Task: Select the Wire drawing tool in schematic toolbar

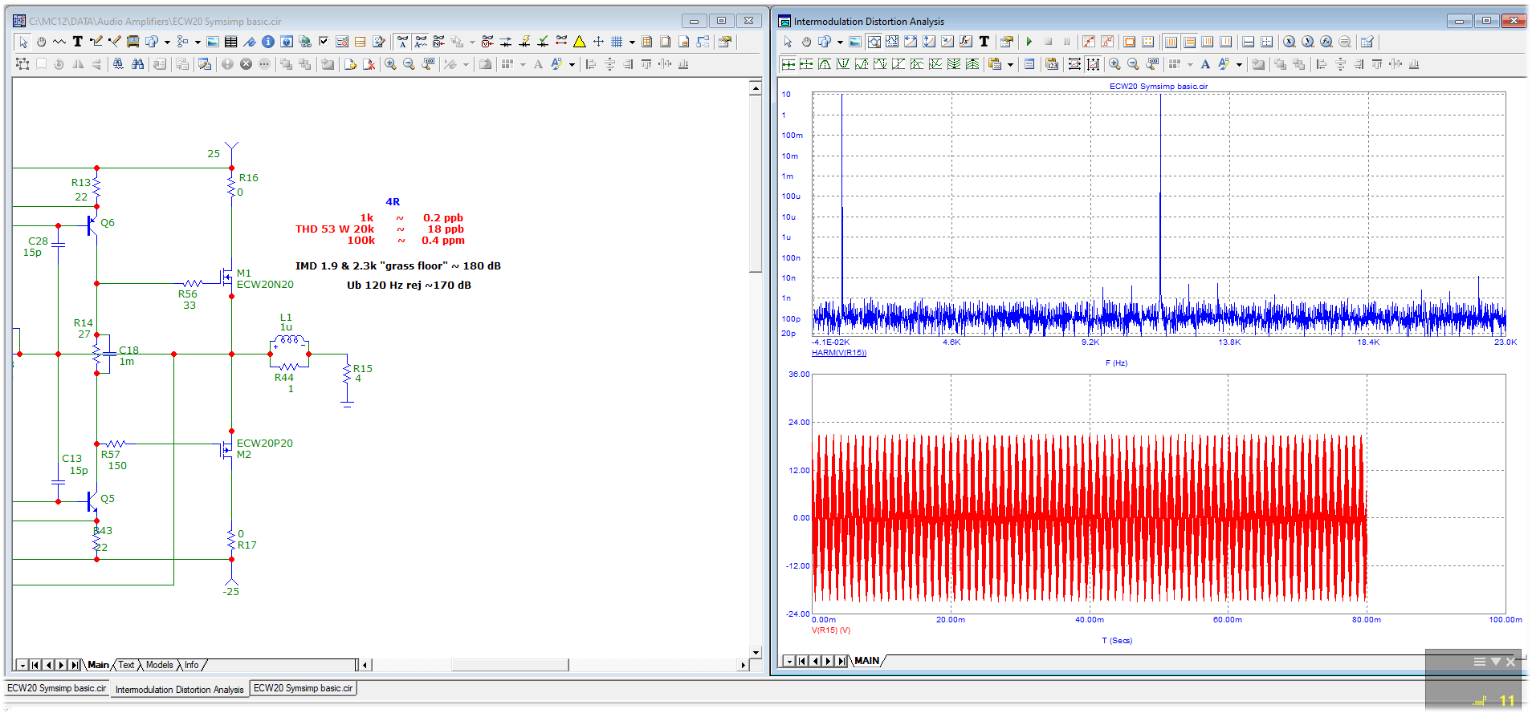Action: (96, 42)
